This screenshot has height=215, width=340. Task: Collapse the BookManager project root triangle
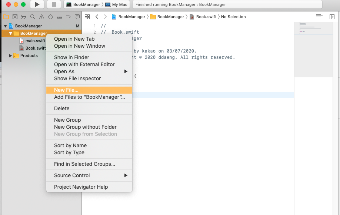click(6, 26)
